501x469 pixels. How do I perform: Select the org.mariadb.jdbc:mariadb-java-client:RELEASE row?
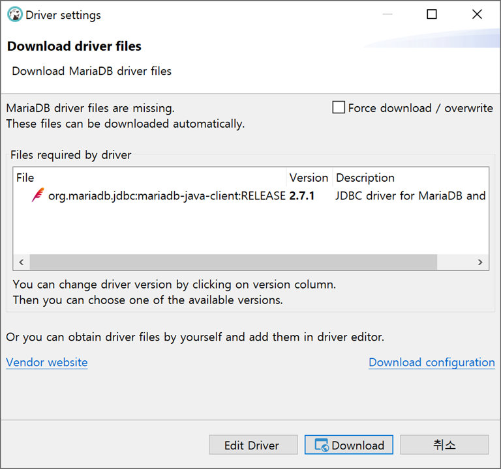[250, 195]
